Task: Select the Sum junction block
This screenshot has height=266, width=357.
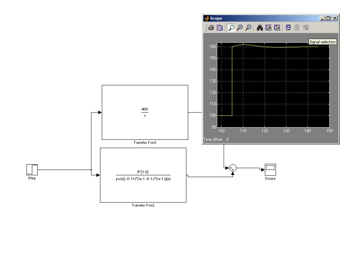Action: pos(233,168)
